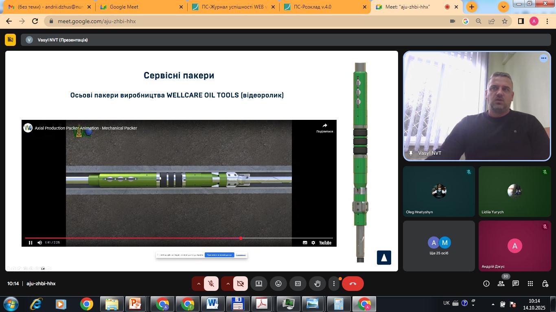Toggle the camera off button

[241, 284]
